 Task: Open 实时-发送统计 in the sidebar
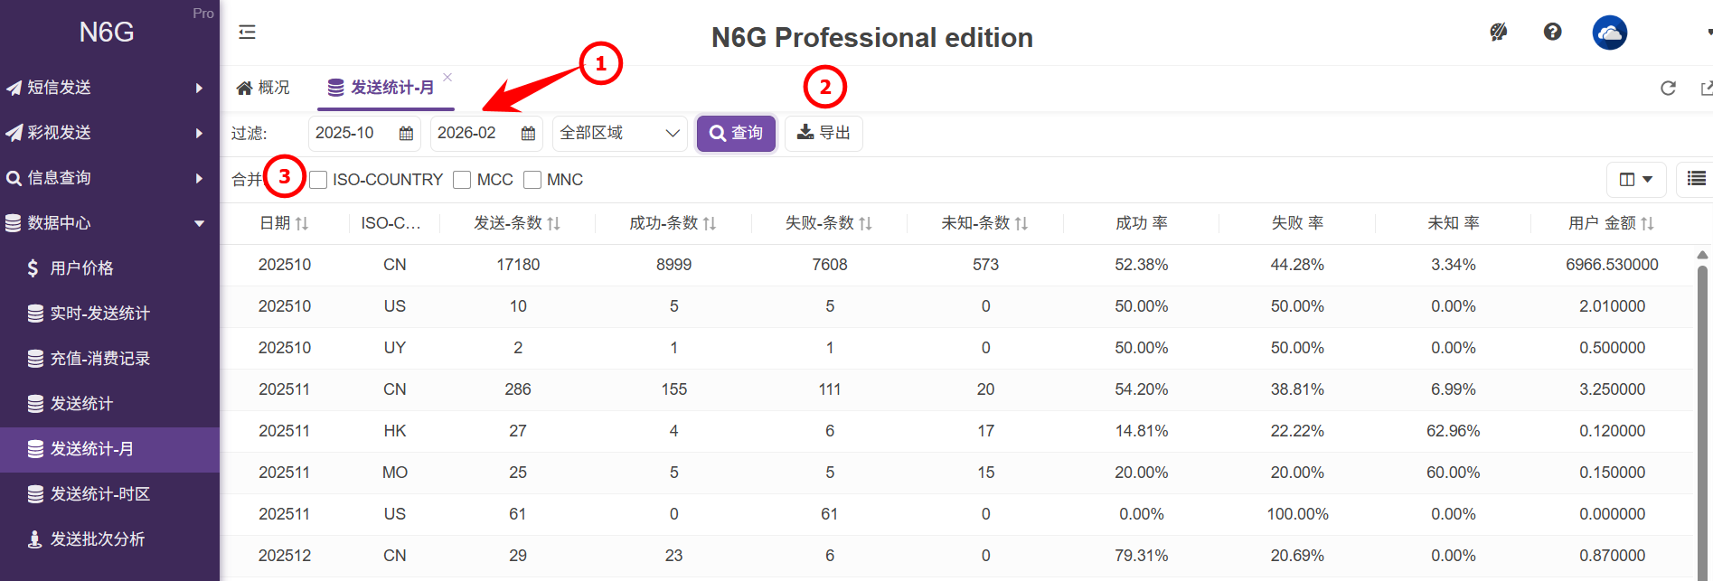pos(99,314)
